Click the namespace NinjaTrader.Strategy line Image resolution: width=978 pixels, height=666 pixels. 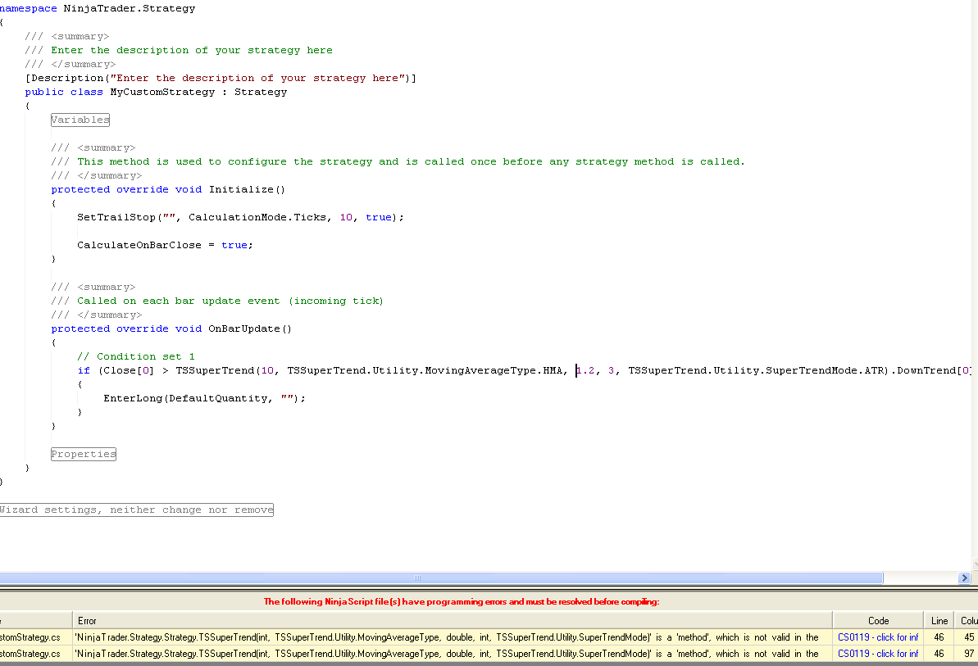tap(98, 9)
